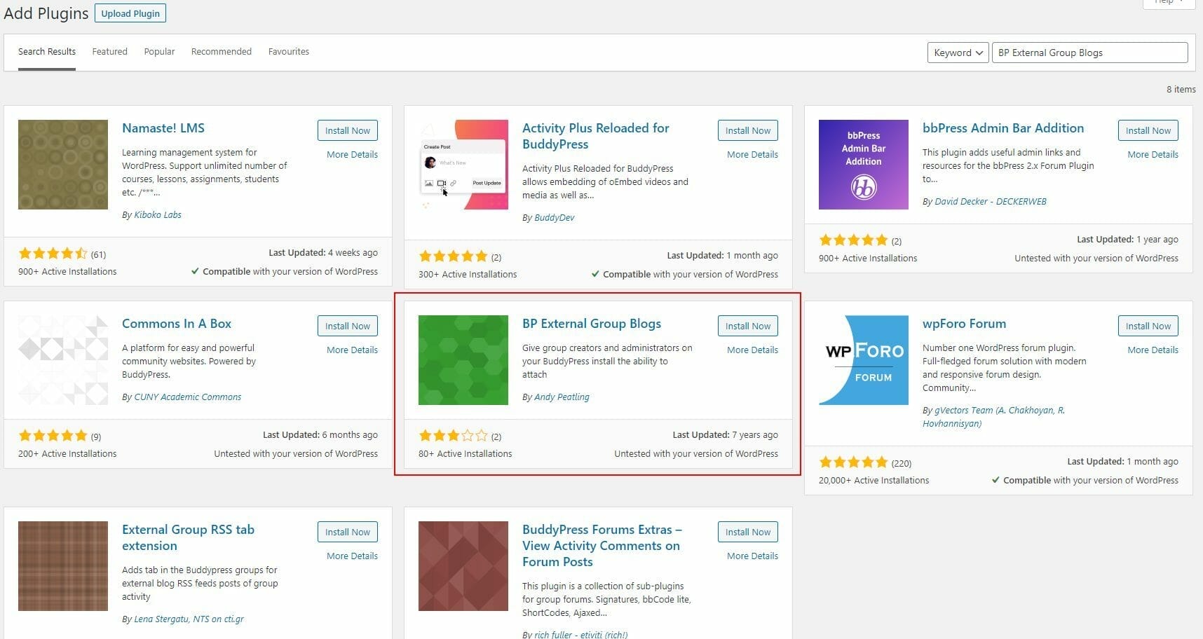Switch to the Popular tab
This screenshot has height=639, width=1203.
[159, 52]
